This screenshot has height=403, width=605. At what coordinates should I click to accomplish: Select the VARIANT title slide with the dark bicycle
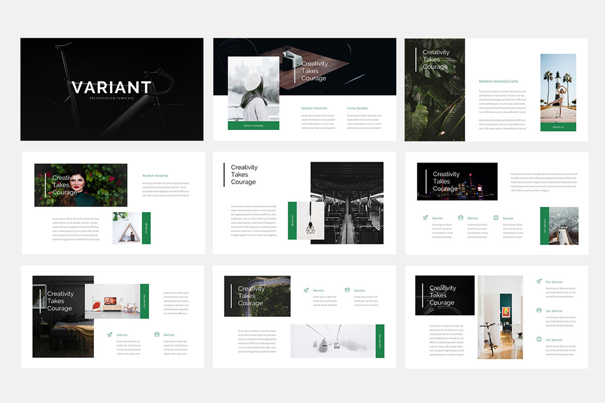[x=112, y=89]
